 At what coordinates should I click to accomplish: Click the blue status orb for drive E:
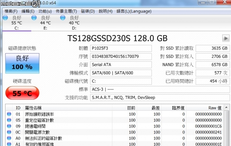click(34, 18)
